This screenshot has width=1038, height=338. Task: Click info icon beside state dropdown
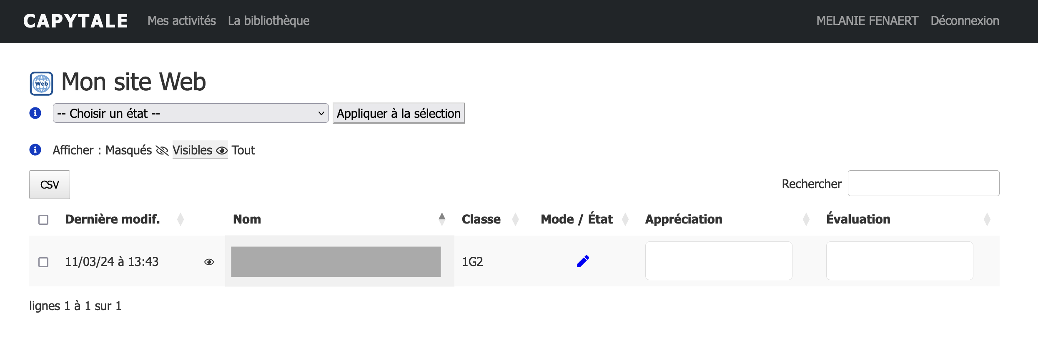tap(35, 113)
